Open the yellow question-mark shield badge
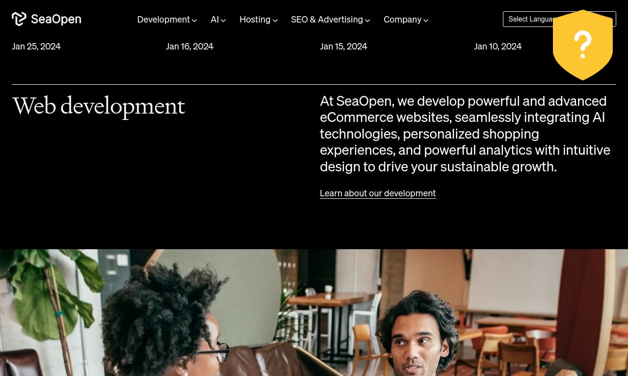The width and height of the screenshot is (628, 376). click(583, 45)
